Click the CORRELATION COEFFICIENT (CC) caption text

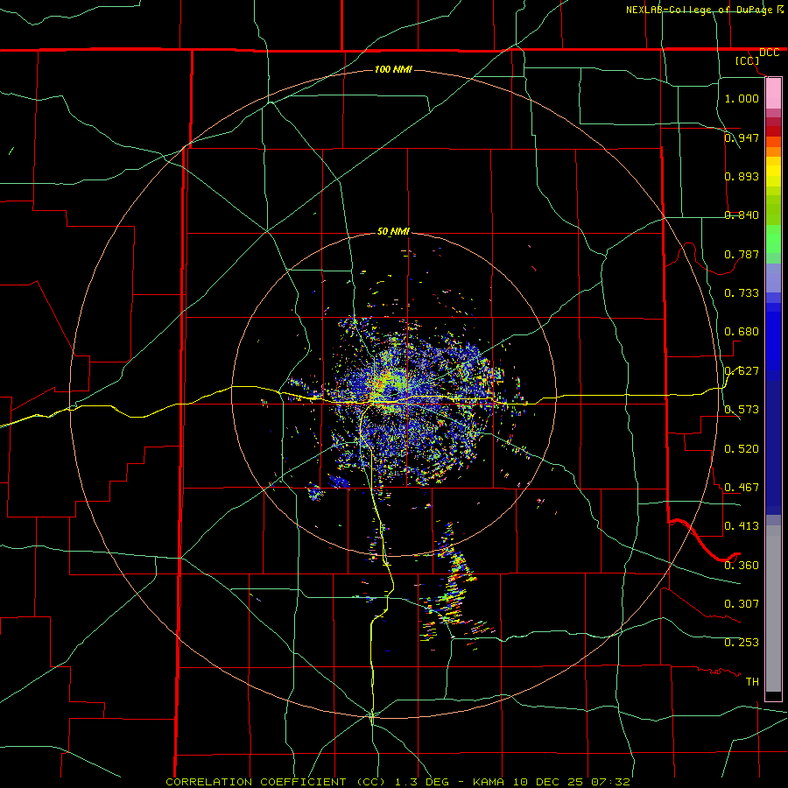[x=276, y=782]
